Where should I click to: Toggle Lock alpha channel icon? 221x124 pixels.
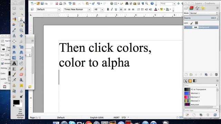[196, 23]
